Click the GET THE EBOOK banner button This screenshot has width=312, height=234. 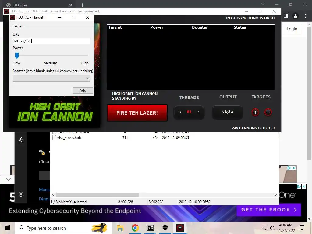click(269, 210)
